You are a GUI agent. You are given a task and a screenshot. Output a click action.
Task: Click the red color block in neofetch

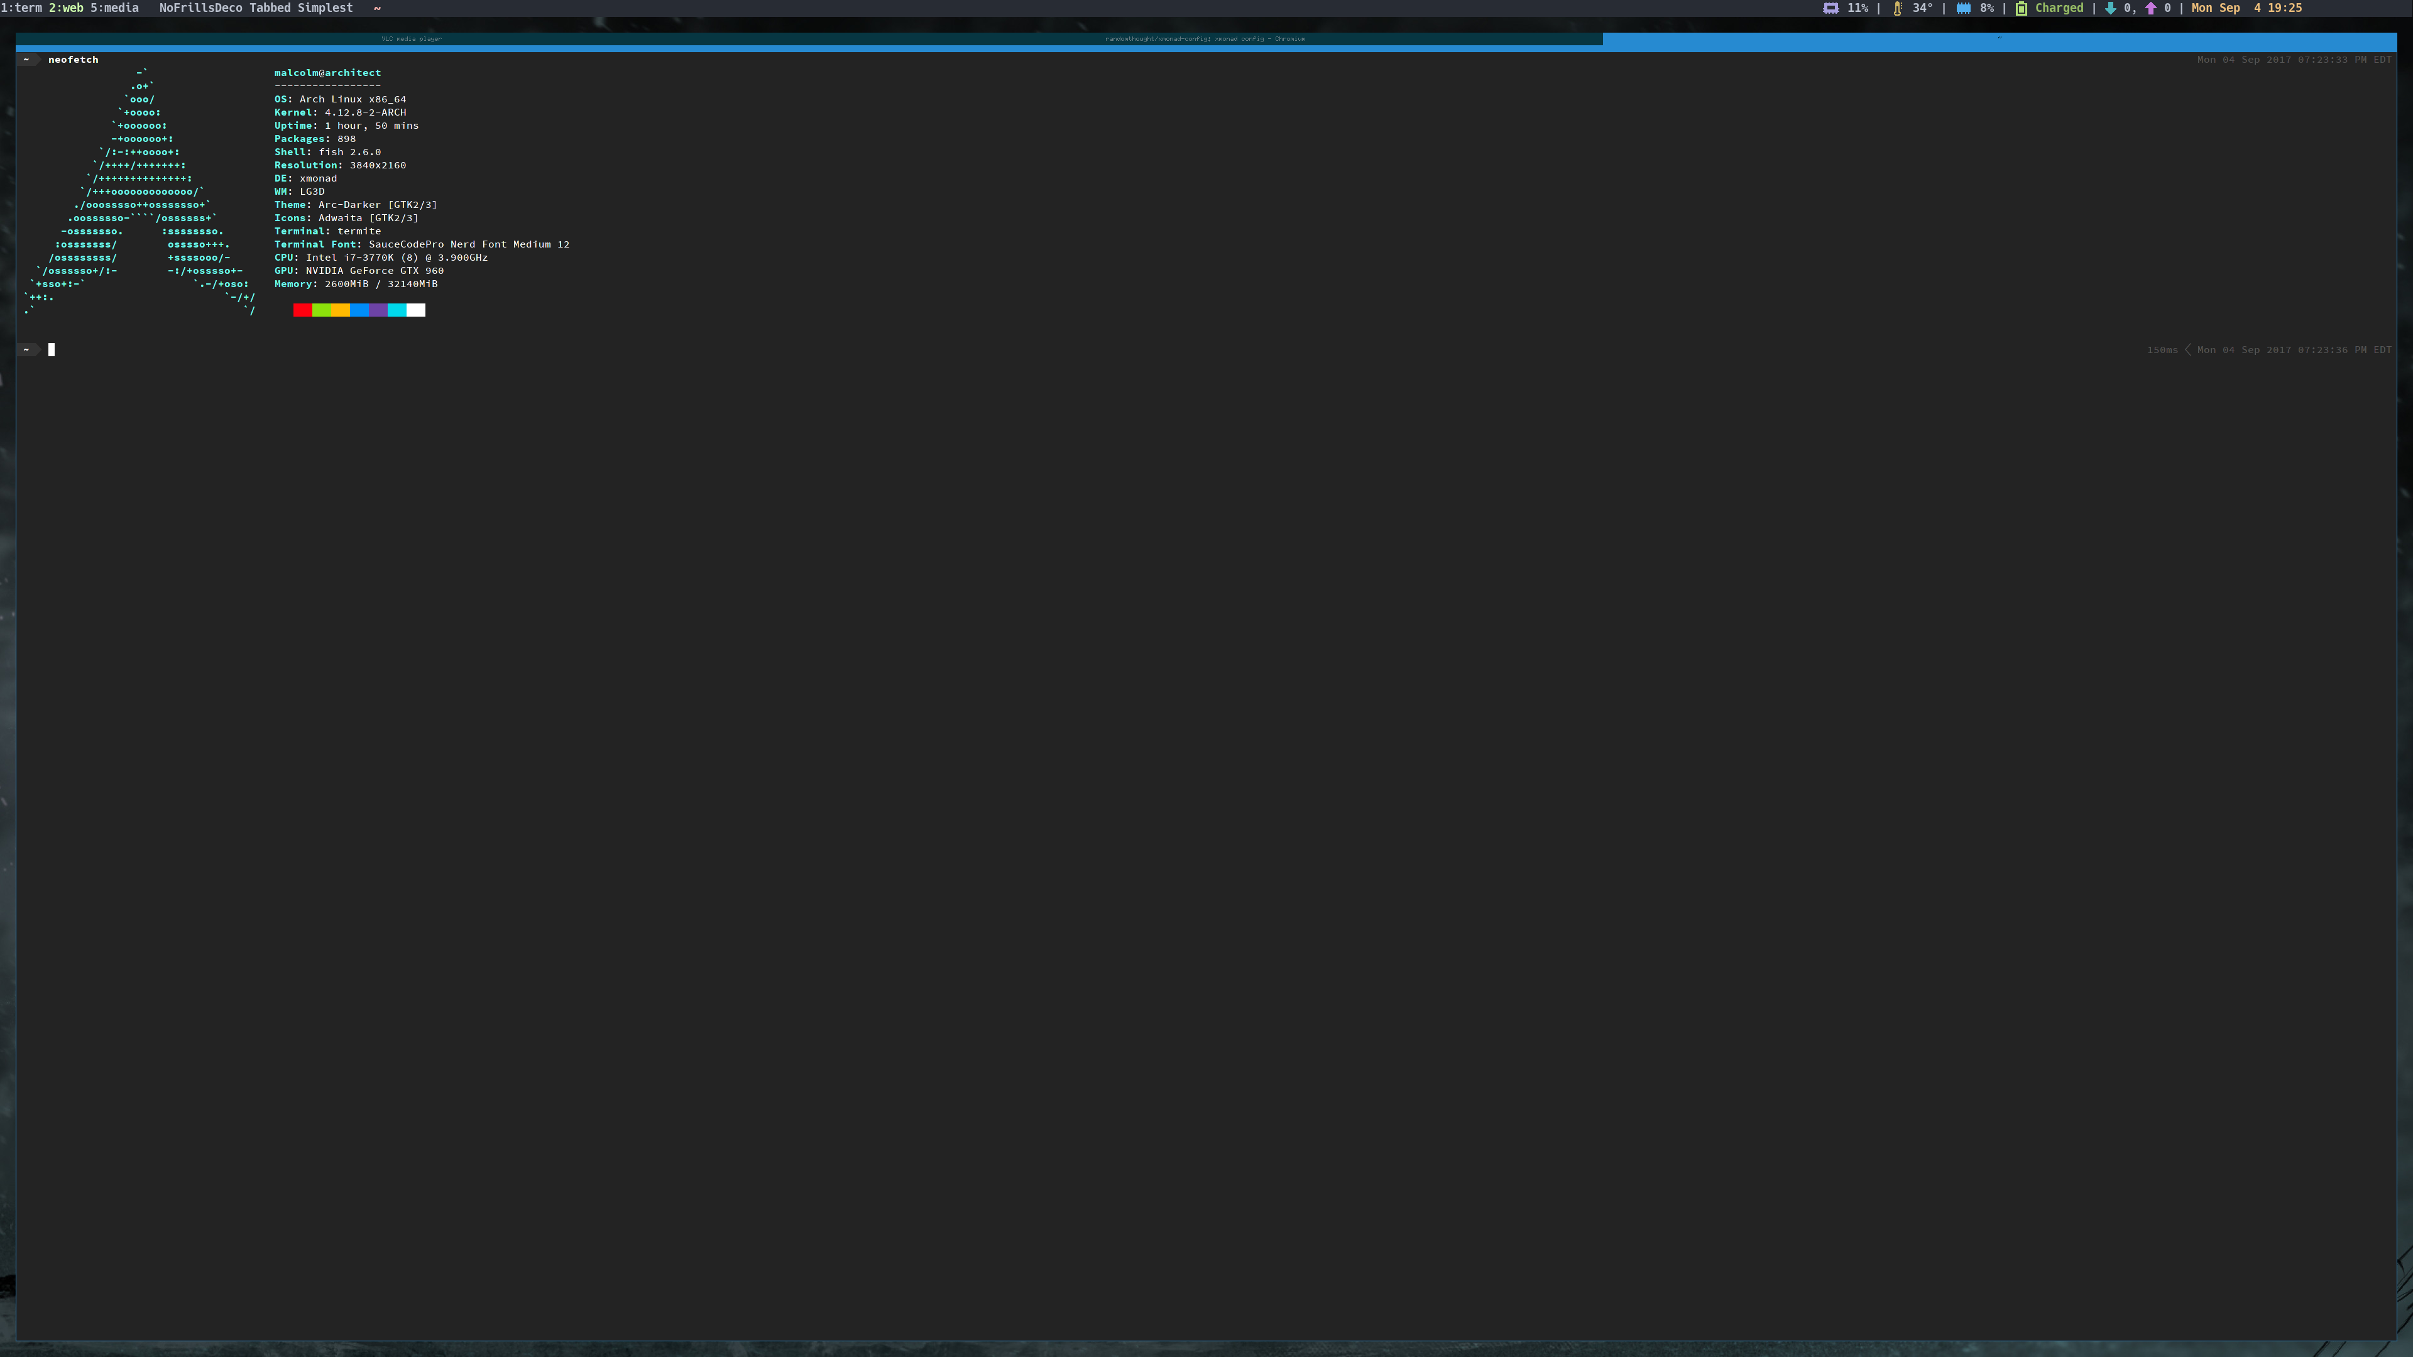point(302,310)
